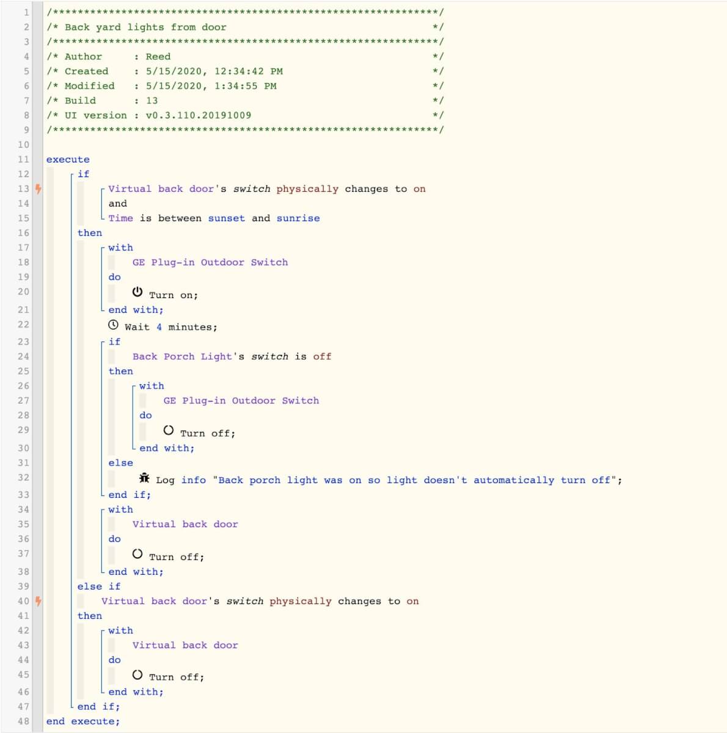Image resolution: width=727 pixels, height=733 pixels.
Task: Click the 'else' keyword on line 31
Action: pyautogui.click(x=120, y=463)
